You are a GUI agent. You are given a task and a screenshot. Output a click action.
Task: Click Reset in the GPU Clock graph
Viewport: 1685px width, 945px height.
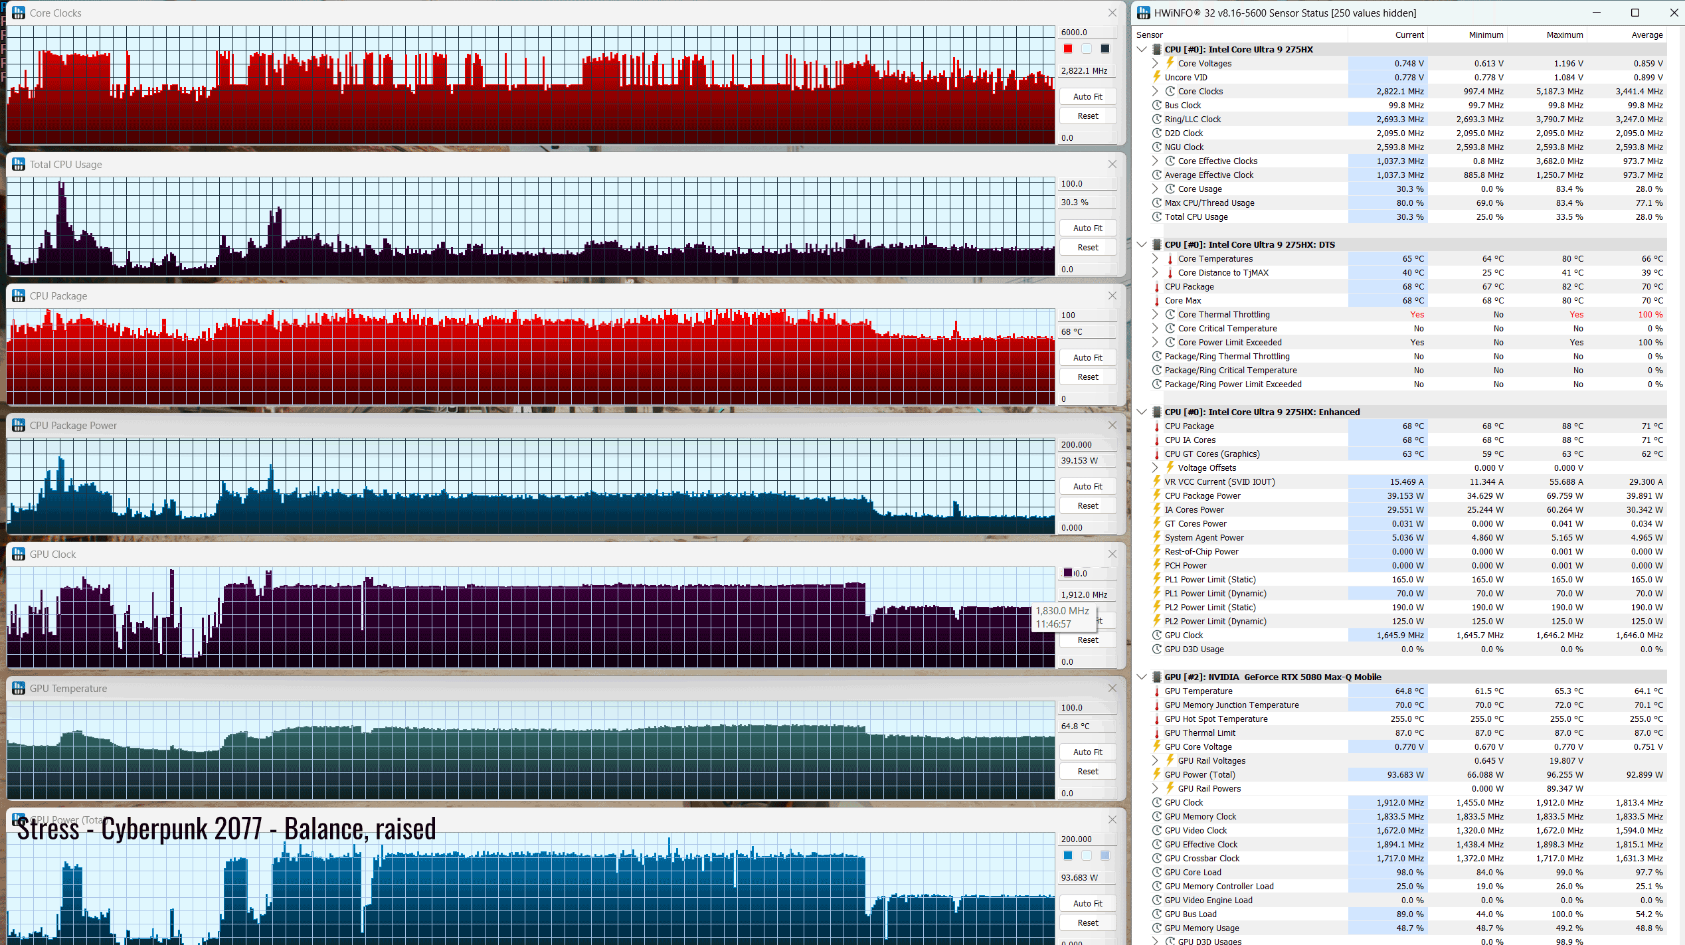[1088, 640]
